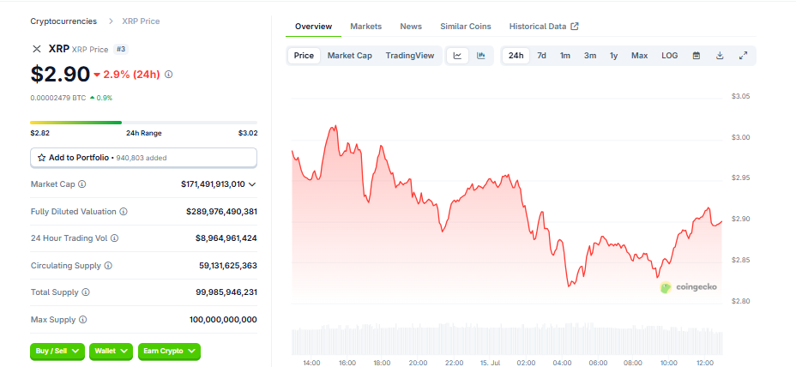Viewport: 796px width, 367px height.
Task: Toggle LOG scale on the chart
Action: click(670, 56)
